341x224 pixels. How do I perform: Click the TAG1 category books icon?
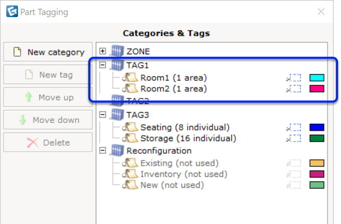click(117, 65)
